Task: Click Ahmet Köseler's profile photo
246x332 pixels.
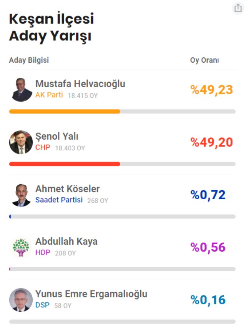Action: [21, 195]
